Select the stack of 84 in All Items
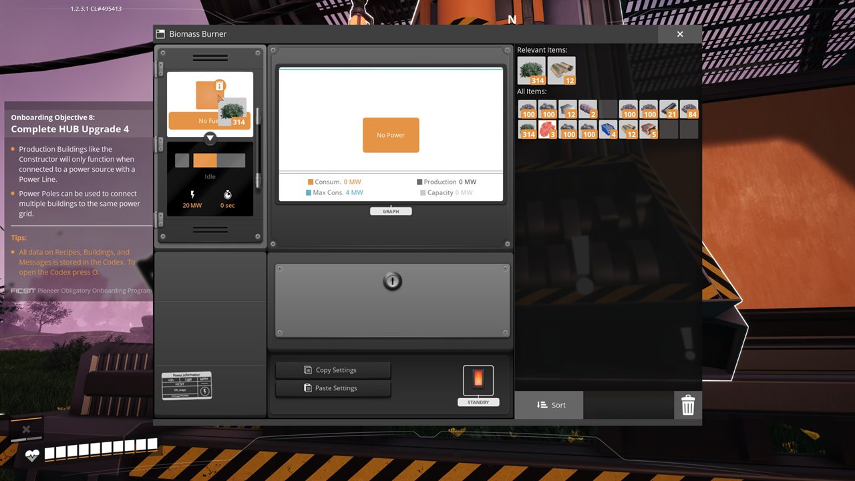The width and height of the screenshot is (855, 481). click(x=689, y=109)
